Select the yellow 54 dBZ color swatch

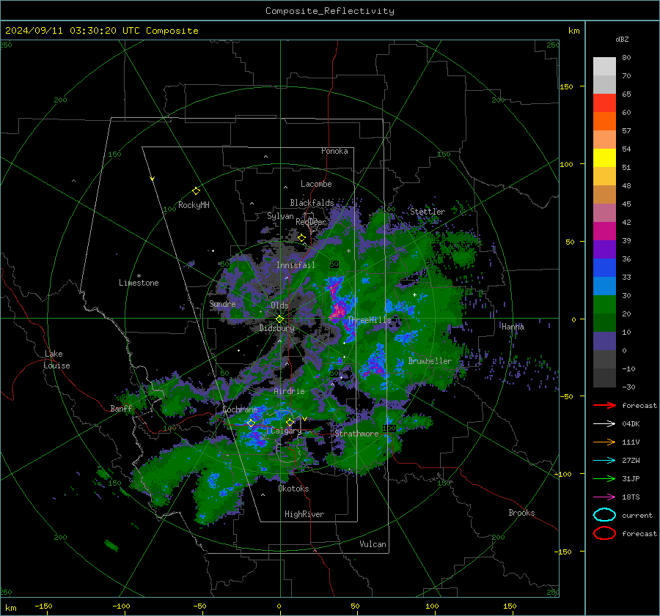click(604, 157)
